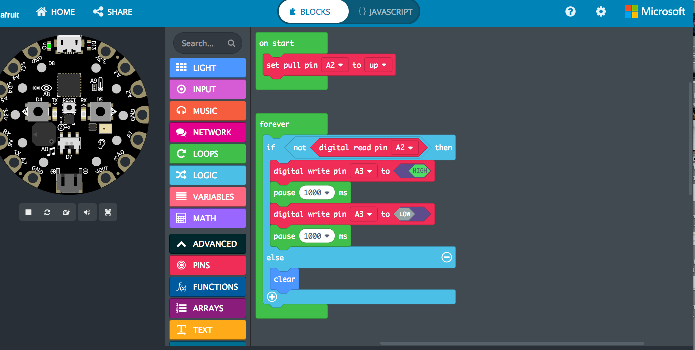Collapse the ADVANCED category section
Screen dimensions: 695x350
coord(208,244)
